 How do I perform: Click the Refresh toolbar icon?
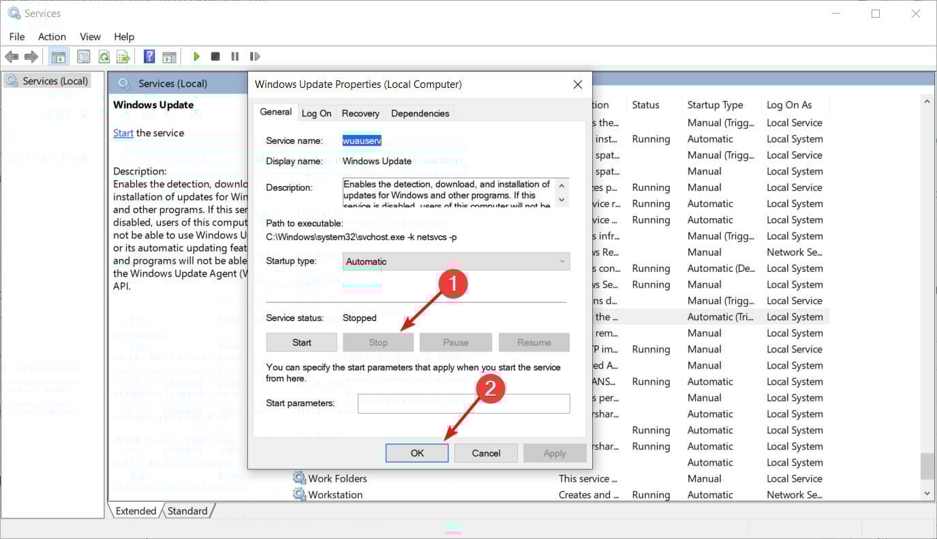click(x=104, y=57)
